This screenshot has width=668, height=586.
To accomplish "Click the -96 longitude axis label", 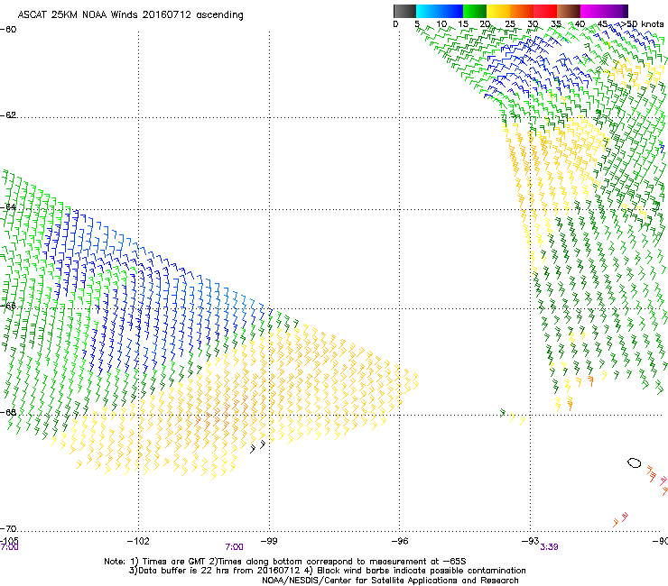I will point(400,541).
